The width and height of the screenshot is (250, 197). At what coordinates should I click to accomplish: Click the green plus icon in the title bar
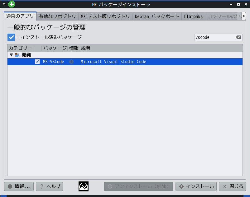click(x=12, y=4)
